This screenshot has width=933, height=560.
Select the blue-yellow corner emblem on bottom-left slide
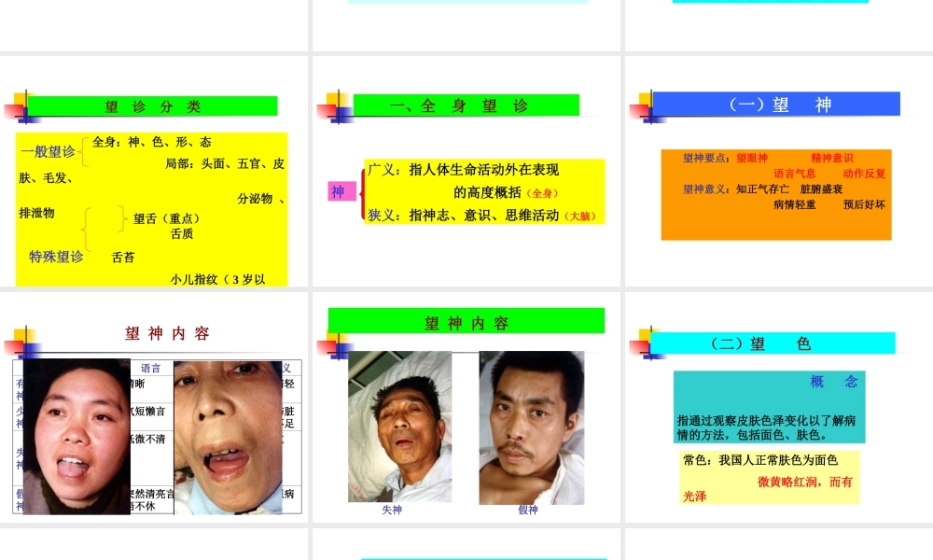pos(25,341)
